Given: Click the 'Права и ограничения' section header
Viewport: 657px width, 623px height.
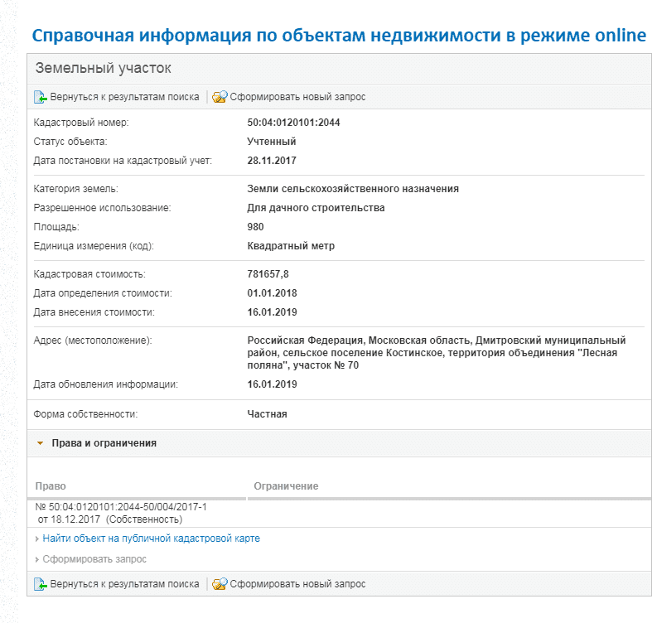Looking at the screenshot, I should pos(104,443).
